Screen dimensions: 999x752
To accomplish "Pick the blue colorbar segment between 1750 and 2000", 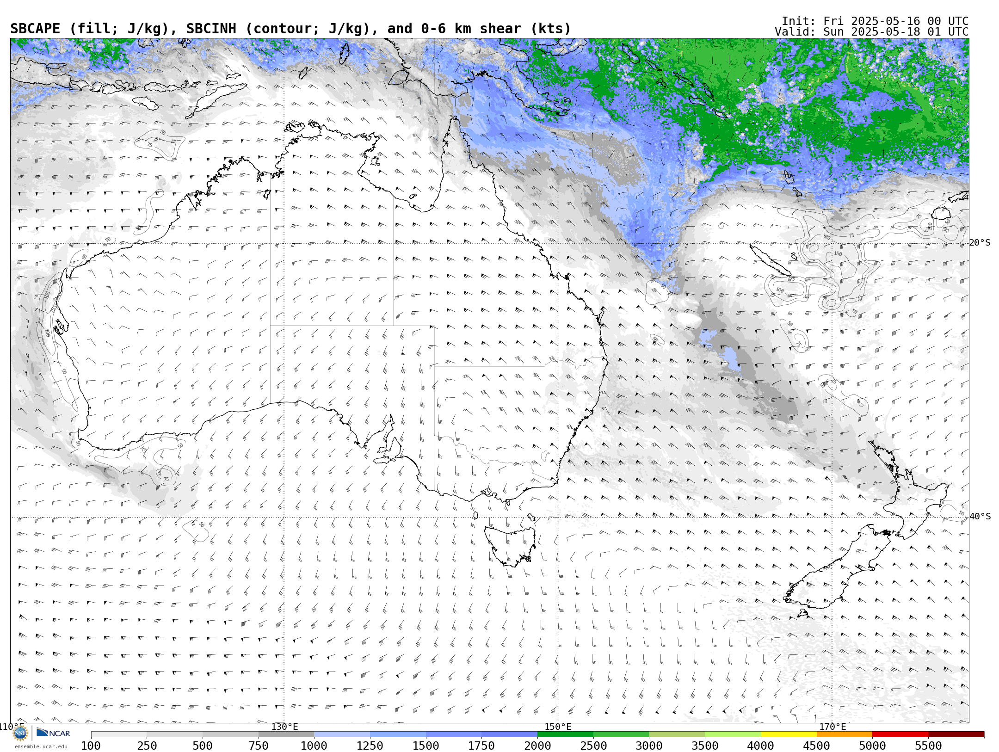I will coord(510,734).
